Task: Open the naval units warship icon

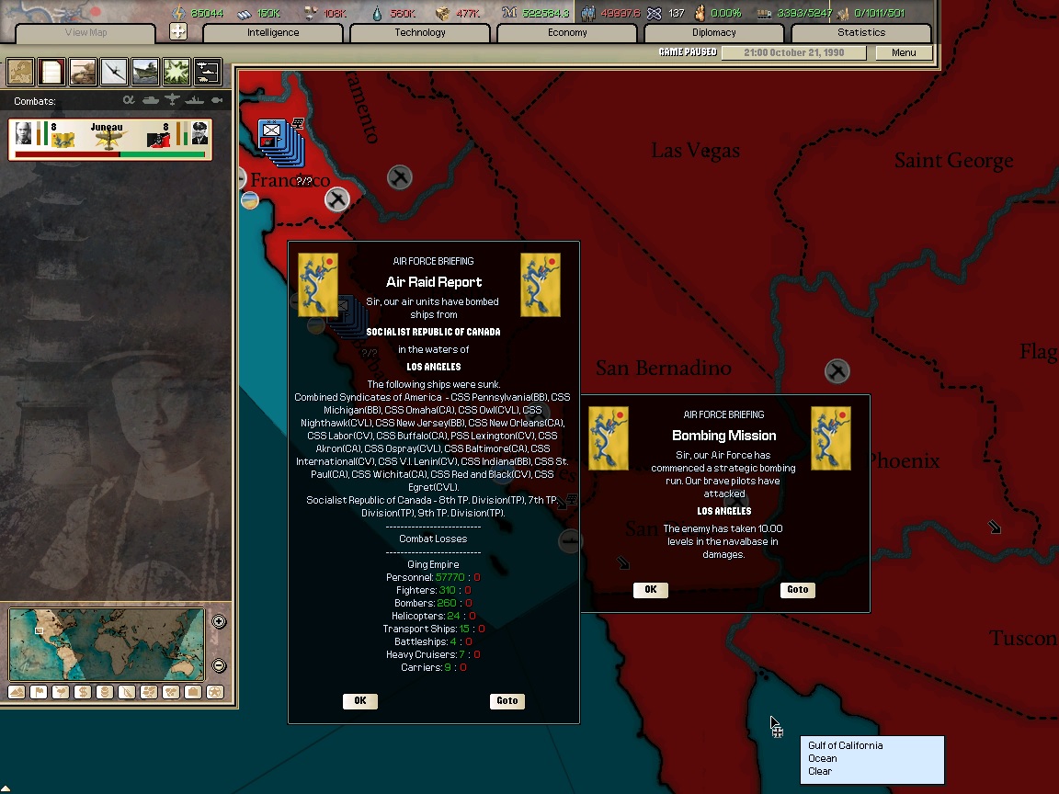Action: click(145, 72)
